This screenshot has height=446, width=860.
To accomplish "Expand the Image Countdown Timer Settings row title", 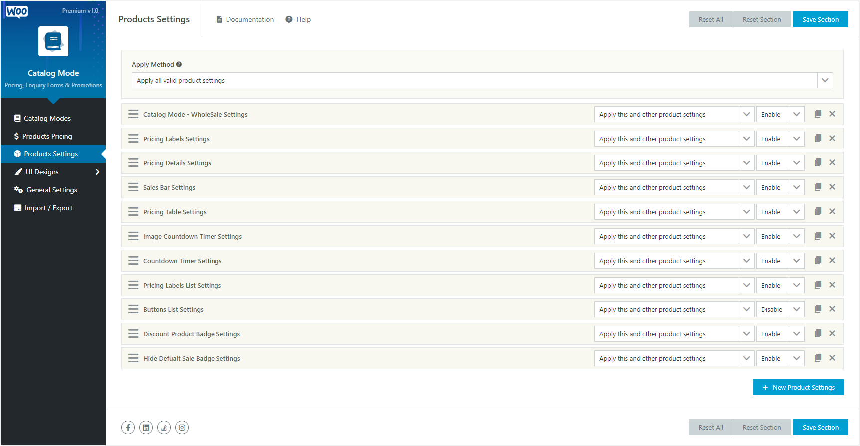I will (x=193, y=236).
